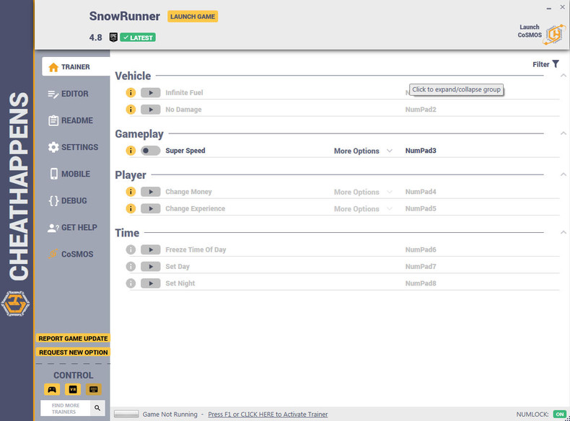Collapse the Player group
Screen dimensions: 570x421
(x=563, y=174)
